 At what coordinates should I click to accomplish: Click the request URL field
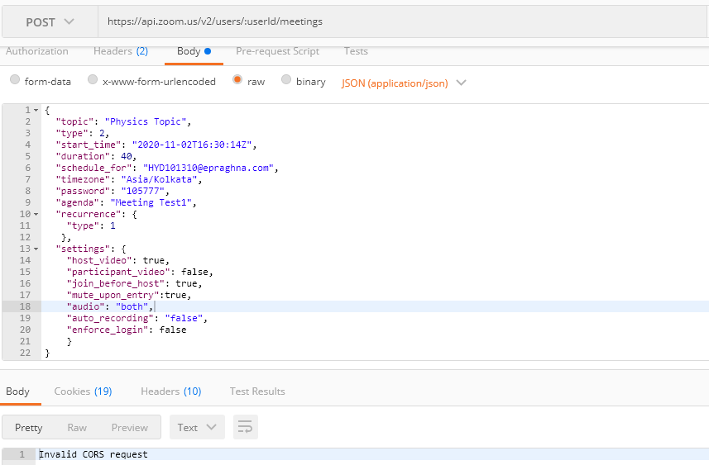click(402, 21)
